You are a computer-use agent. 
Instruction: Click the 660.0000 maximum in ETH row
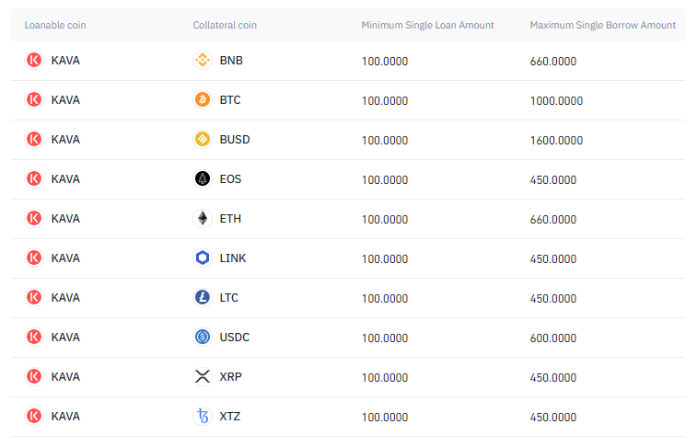tap(553, 219)
